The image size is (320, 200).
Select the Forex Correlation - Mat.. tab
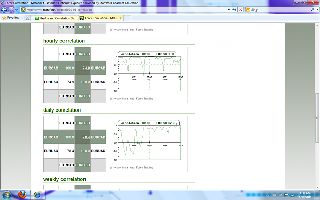pyautogui.click(x=99, y=18)
